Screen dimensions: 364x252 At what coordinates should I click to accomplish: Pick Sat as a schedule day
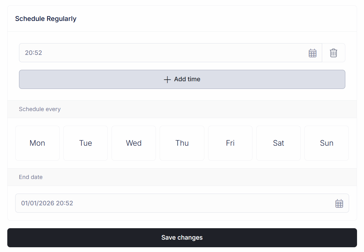tap(278, 143)
